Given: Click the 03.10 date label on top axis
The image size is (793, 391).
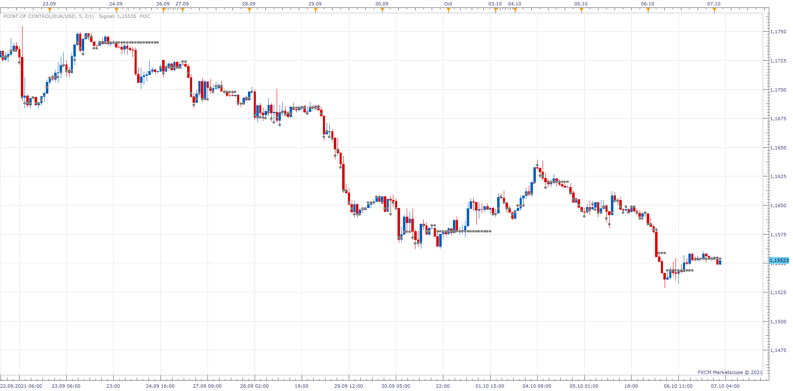Looking at the screenshot, I should 495,4.
